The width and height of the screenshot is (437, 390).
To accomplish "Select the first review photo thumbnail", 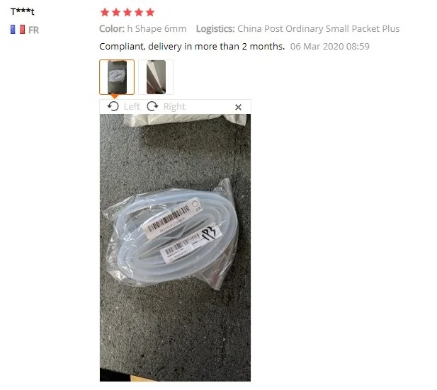I will coord(117,77).
